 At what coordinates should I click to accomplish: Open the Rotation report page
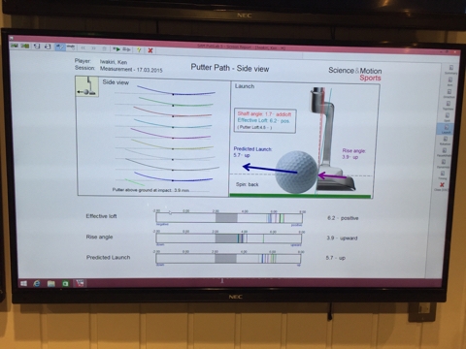(446, 141)
